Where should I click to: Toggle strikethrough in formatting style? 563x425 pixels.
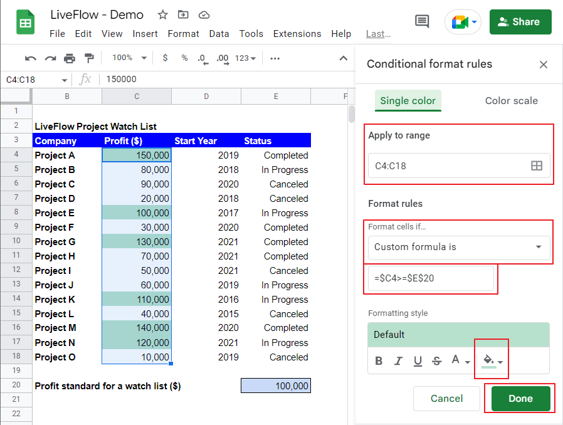click(x=436, y=360)
